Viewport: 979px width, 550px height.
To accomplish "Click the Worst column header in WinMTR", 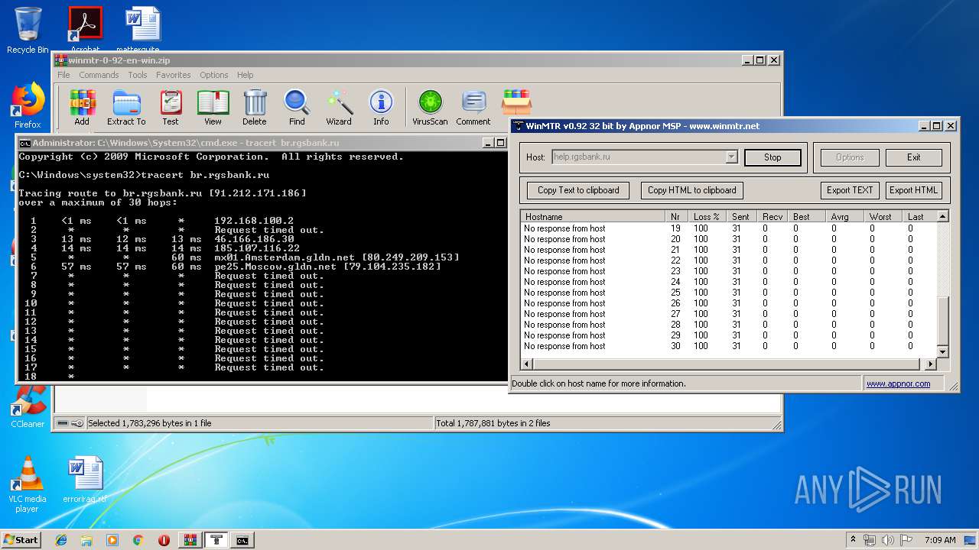I will pyautogui.click(x=882, y=217).
